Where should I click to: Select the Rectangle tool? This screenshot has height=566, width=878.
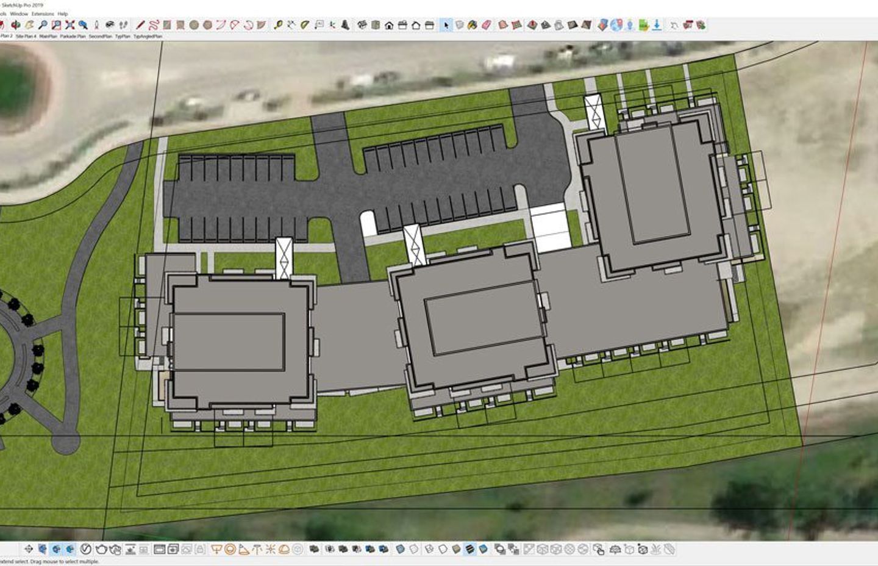(x=166, y=24)
